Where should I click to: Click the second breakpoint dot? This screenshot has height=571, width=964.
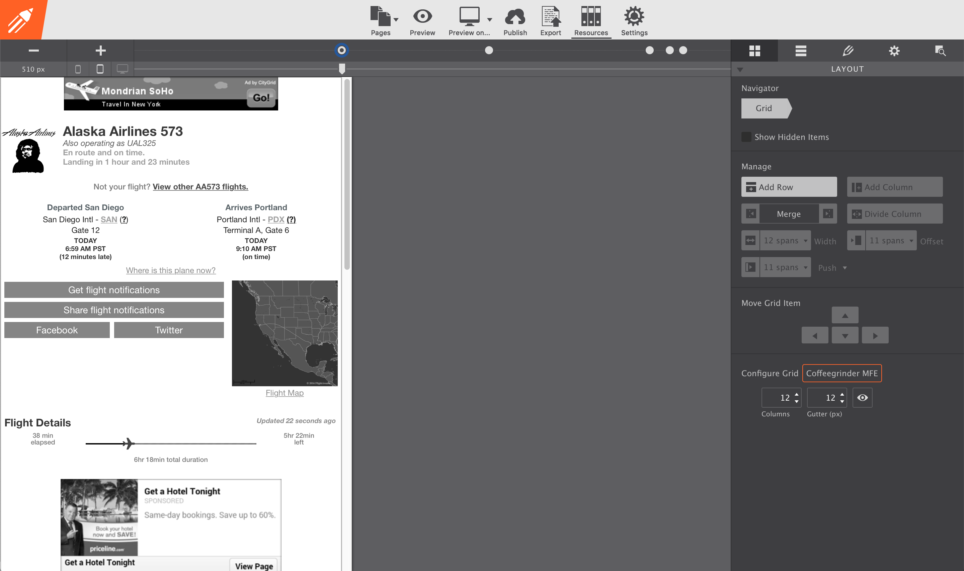[x=489, y=51]
